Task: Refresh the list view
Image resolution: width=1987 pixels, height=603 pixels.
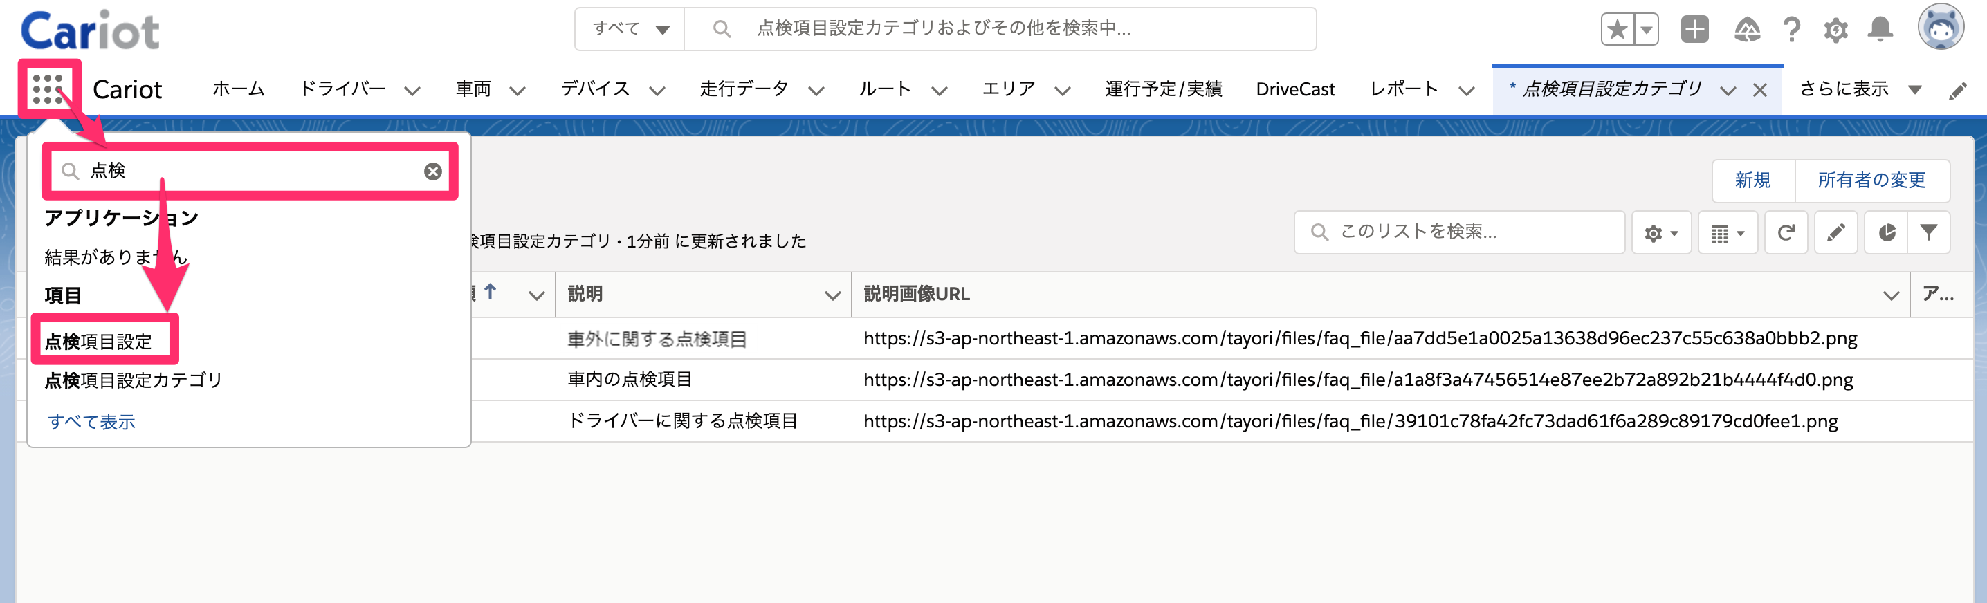Action: (x=1786, y=233)
